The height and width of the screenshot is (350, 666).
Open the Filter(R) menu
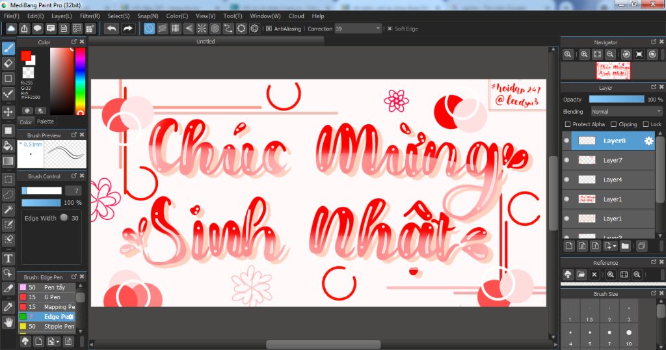pos(90,16)
